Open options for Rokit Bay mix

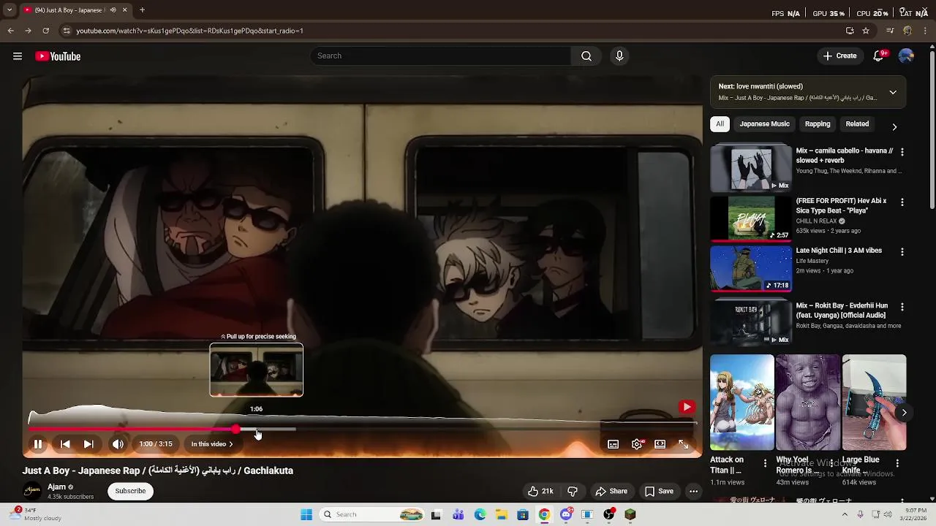(902, 307)
